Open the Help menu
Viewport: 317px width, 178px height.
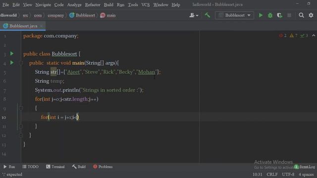(176, 4)
